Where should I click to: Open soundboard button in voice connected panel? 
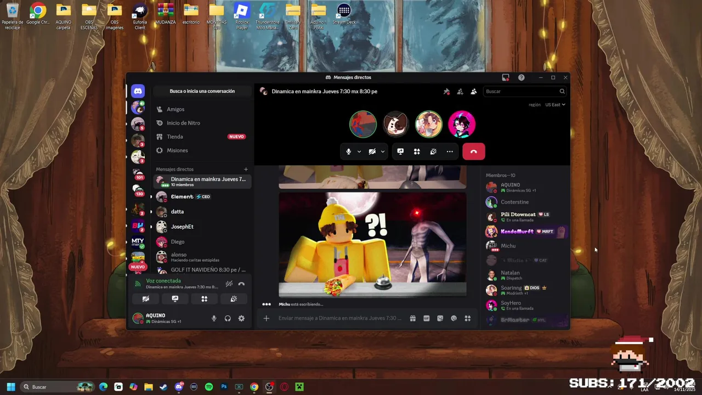tap(234, 299)
